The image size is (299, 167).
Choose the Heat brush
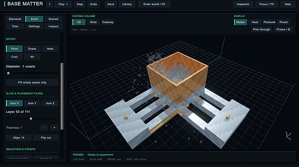click(50, 49)
